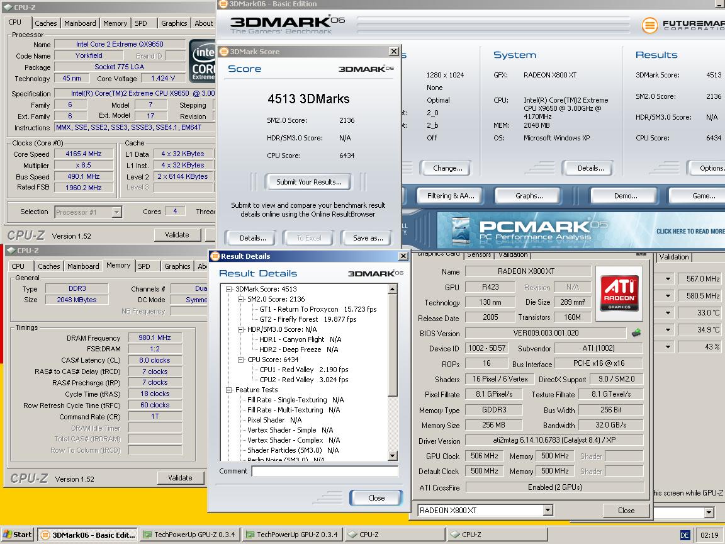Viewport: 725px width, 544px height.
Task: Click the ATI Radeon graphics logo
Action: pos(619,293)
